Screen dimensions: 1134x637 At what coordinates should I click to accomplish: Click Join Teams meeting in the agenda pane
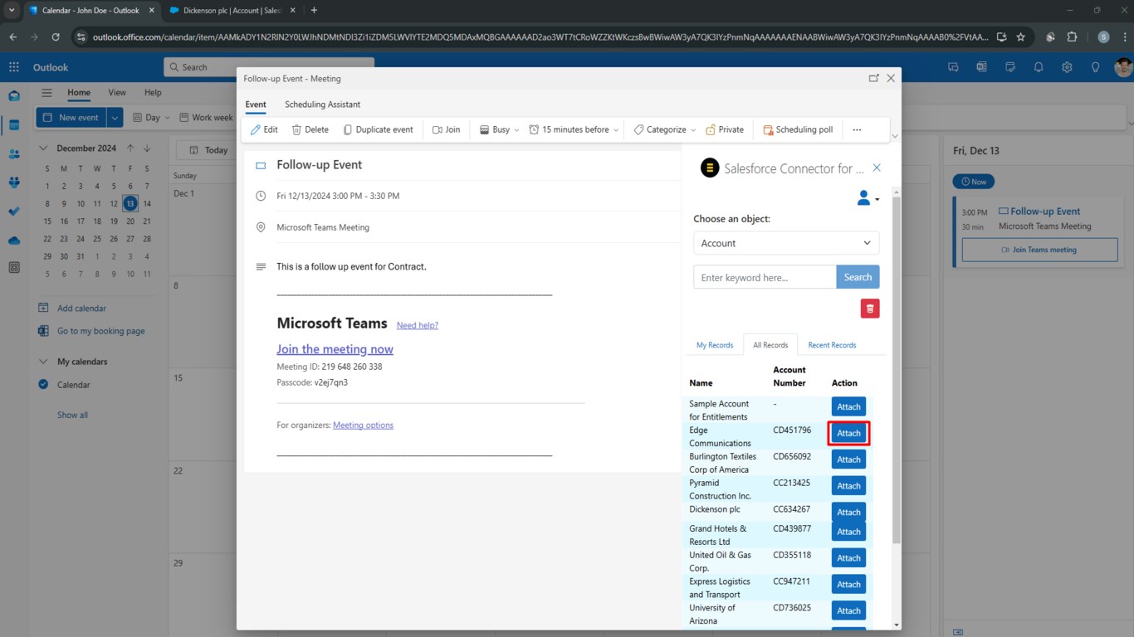click(x=1039, y=250)
